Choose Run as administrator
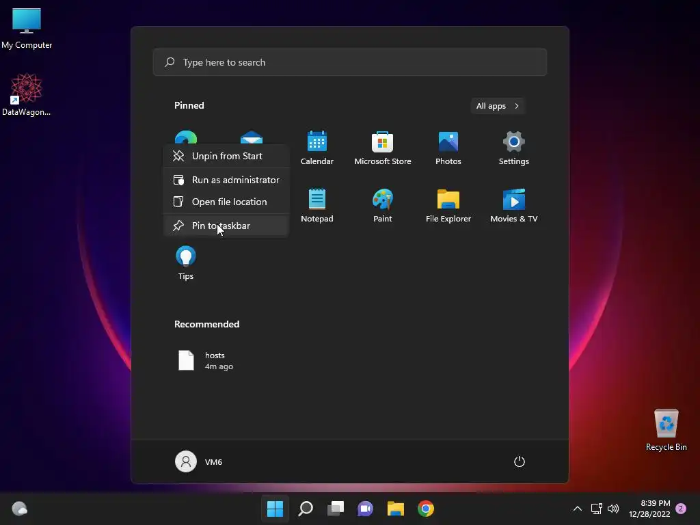This screenshot has width=700, height=525. (226, 180)
